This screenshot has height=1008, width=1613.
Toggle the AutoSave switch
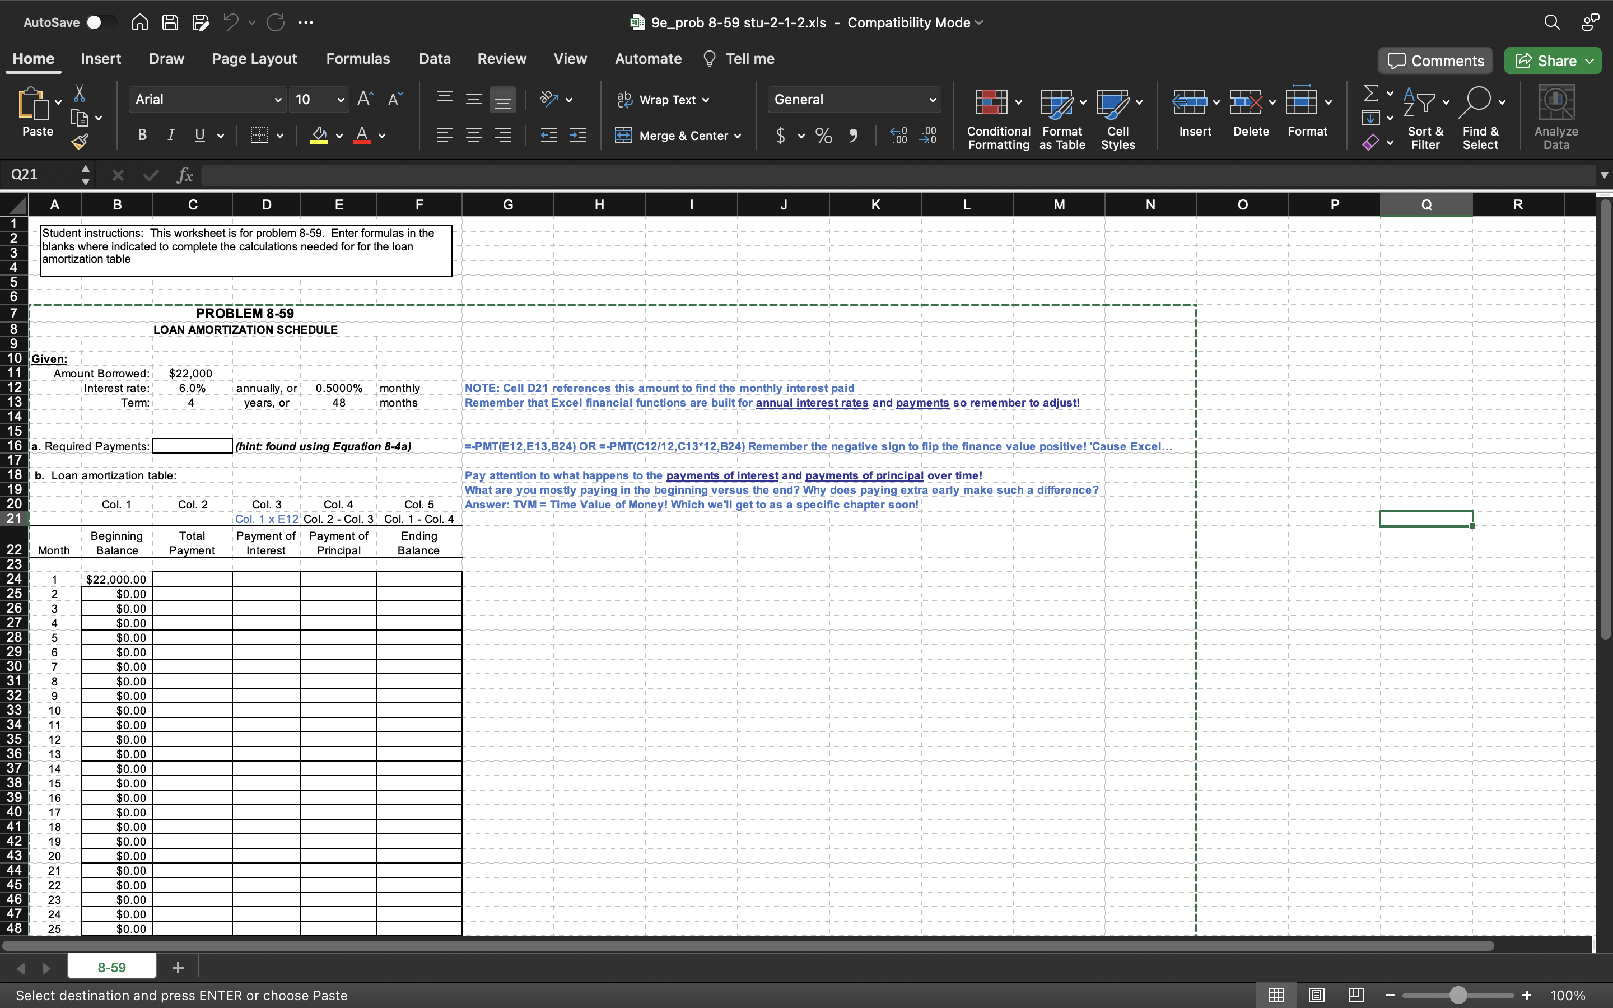(x=101, y=22)
